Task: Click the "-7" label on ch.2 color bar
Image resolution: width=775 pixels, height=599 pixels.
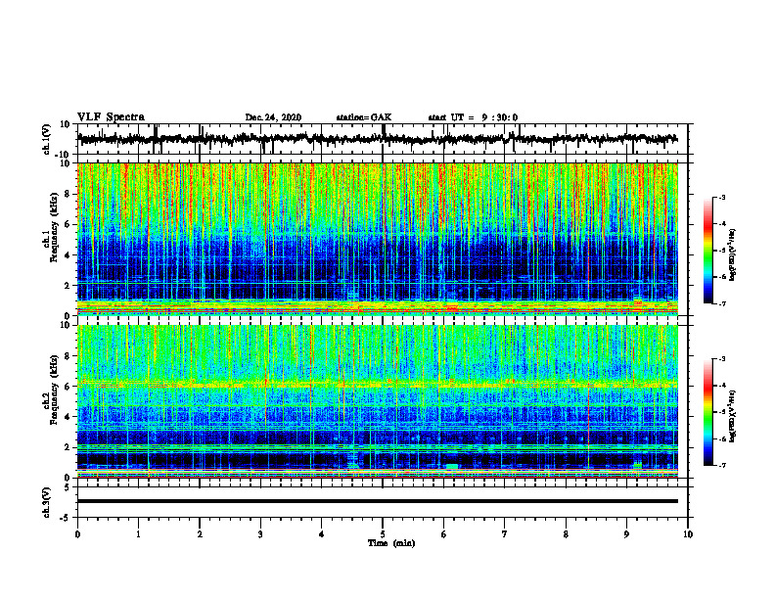Action: point(721,465)
